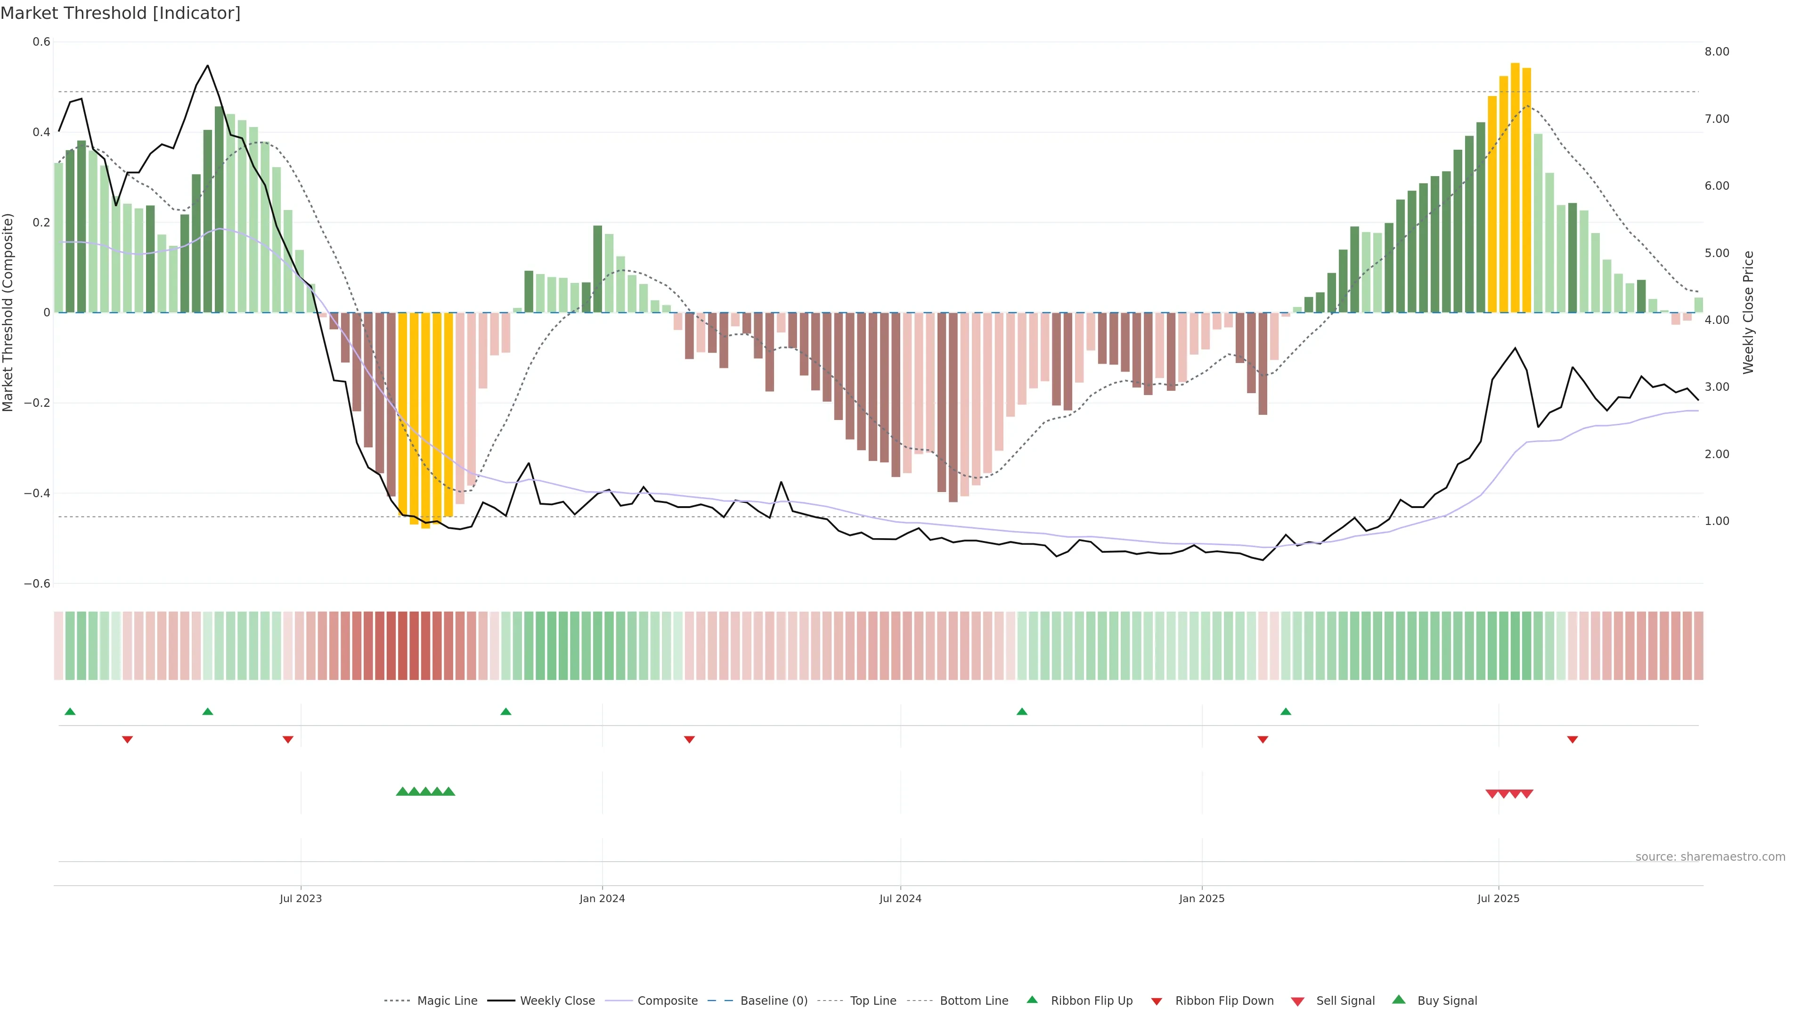Toggle the Baseline (0) legend entry
This screenshot has height=1017, width=1809.
774,1000
